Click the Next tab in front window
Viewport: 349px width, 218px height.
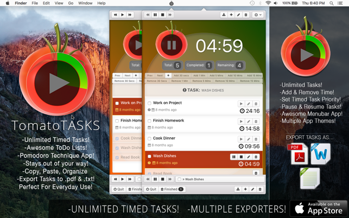click(x=160, y=75)
